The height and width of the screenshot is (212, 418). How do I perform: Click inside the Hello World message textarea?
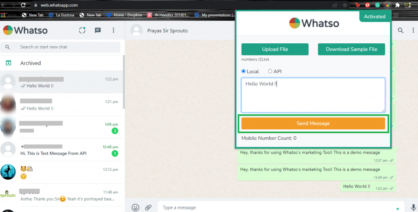click(x=313, y=95)
